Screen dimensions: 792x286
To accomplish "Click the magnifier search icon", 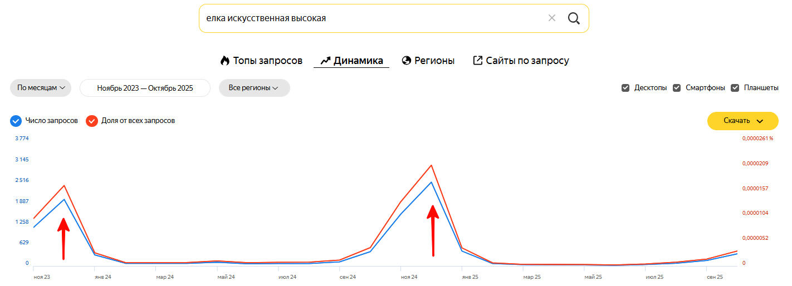I will tap(574, 18).
